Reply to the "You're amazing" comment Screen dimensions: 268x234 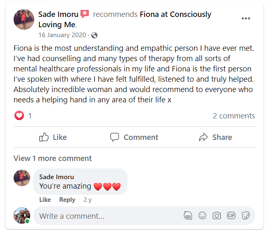click(x=67, y=200)
